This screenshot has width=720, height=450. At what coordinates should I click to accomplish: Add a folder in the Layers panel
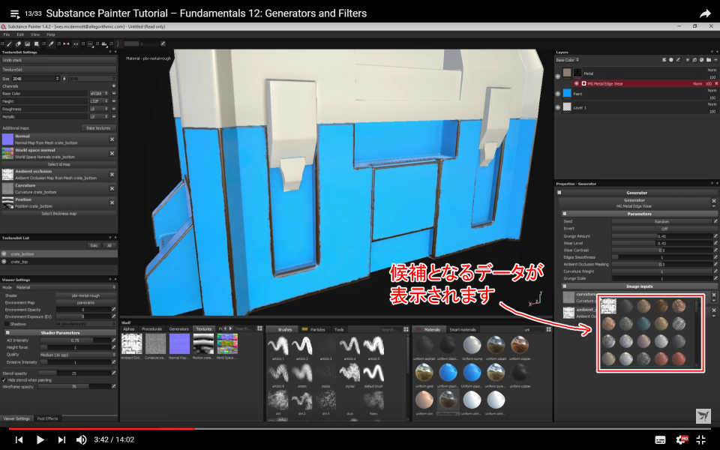tap(709, 60)
